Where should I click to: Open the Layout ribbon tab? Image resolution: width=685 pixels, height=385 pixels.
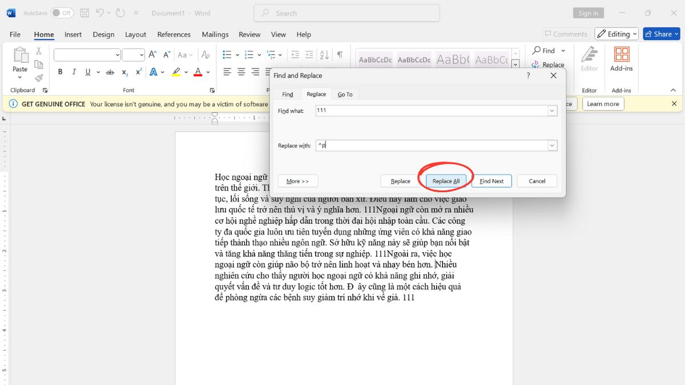[136, 34]
